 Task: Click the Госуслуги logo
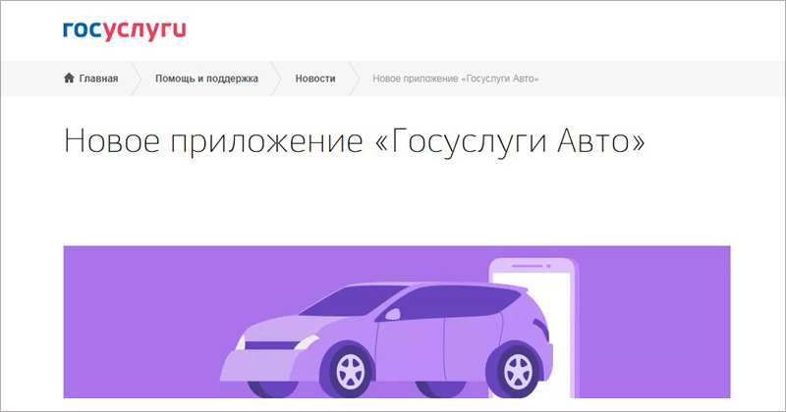pyautogui.click(x=123, y=30)
